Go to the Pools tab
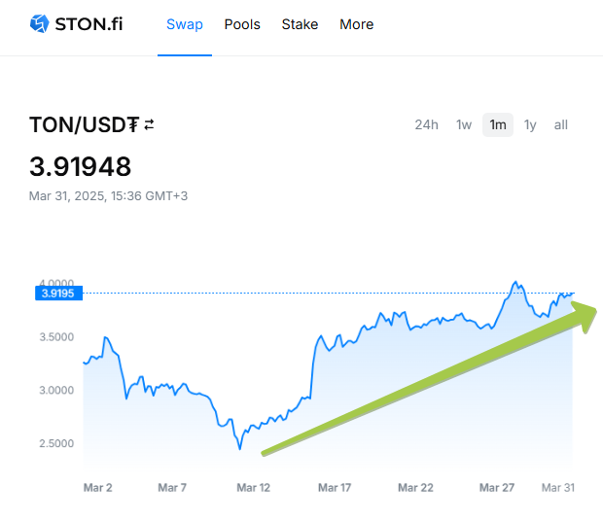The width and height of the screenshot is (603, 520). click(242, 24)
